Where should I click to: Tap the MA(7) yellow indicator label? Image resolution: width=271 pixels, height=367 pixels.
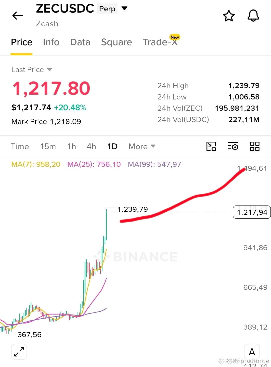[x=36, y=164]
